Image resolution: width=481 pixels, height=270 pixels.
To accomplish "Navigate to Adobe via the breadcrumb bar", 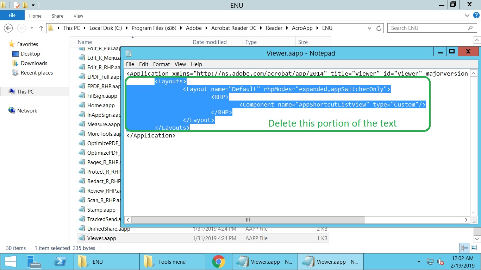I will 194,28.
